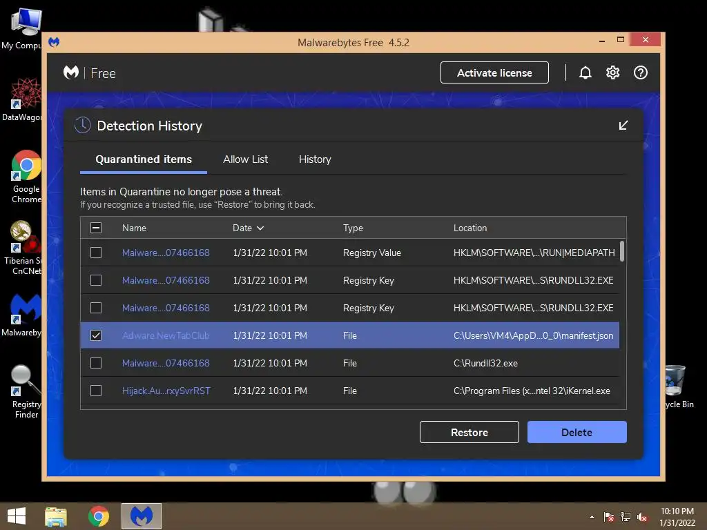Show hidden tray icons arrow

[592, 517]
